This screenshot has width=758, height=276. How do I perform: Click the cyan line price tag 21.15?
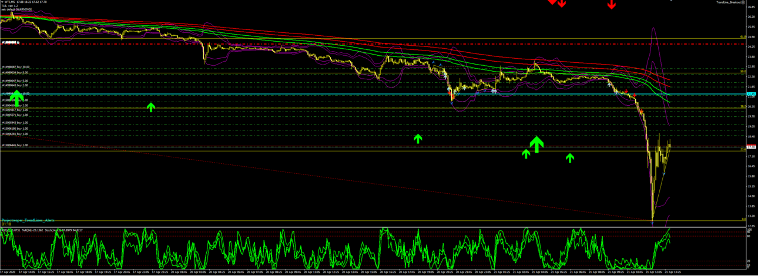(x=750, y=94)
